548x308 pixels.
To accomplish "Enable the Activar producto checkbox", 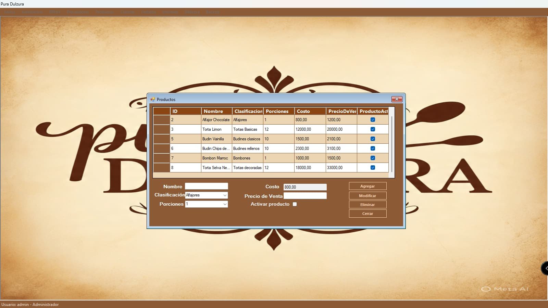I will (295, 204).
